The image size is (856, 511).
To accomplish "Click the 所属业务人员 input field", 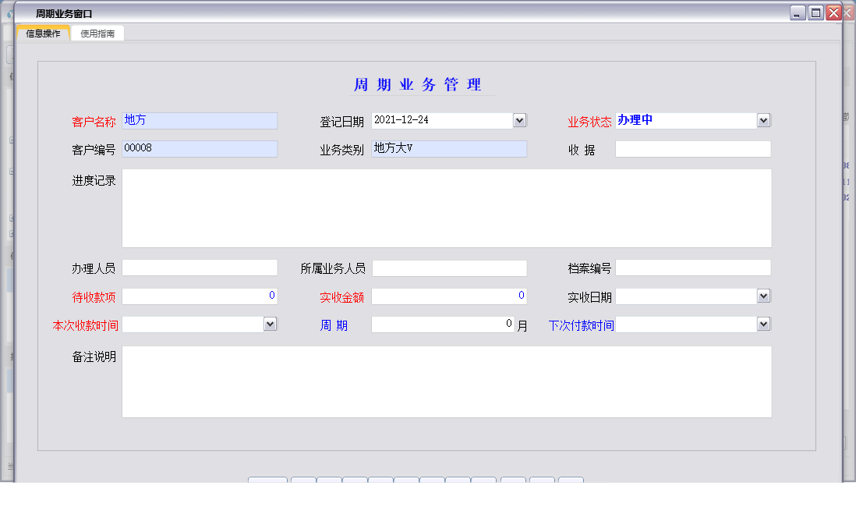I will (x=448, y=267).
